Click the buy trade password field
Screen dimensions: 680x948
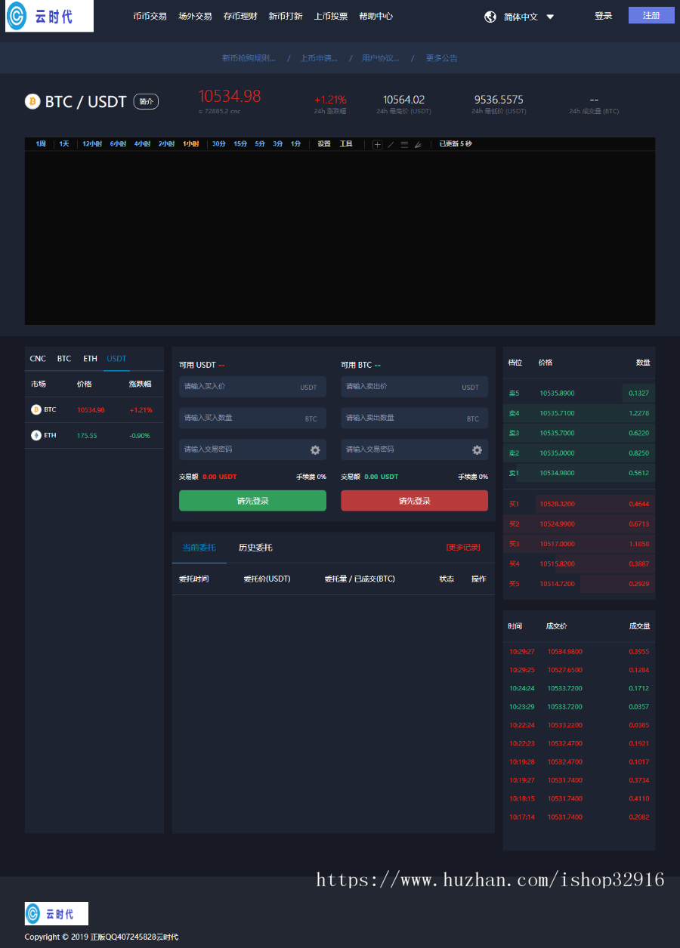(252, 449)
